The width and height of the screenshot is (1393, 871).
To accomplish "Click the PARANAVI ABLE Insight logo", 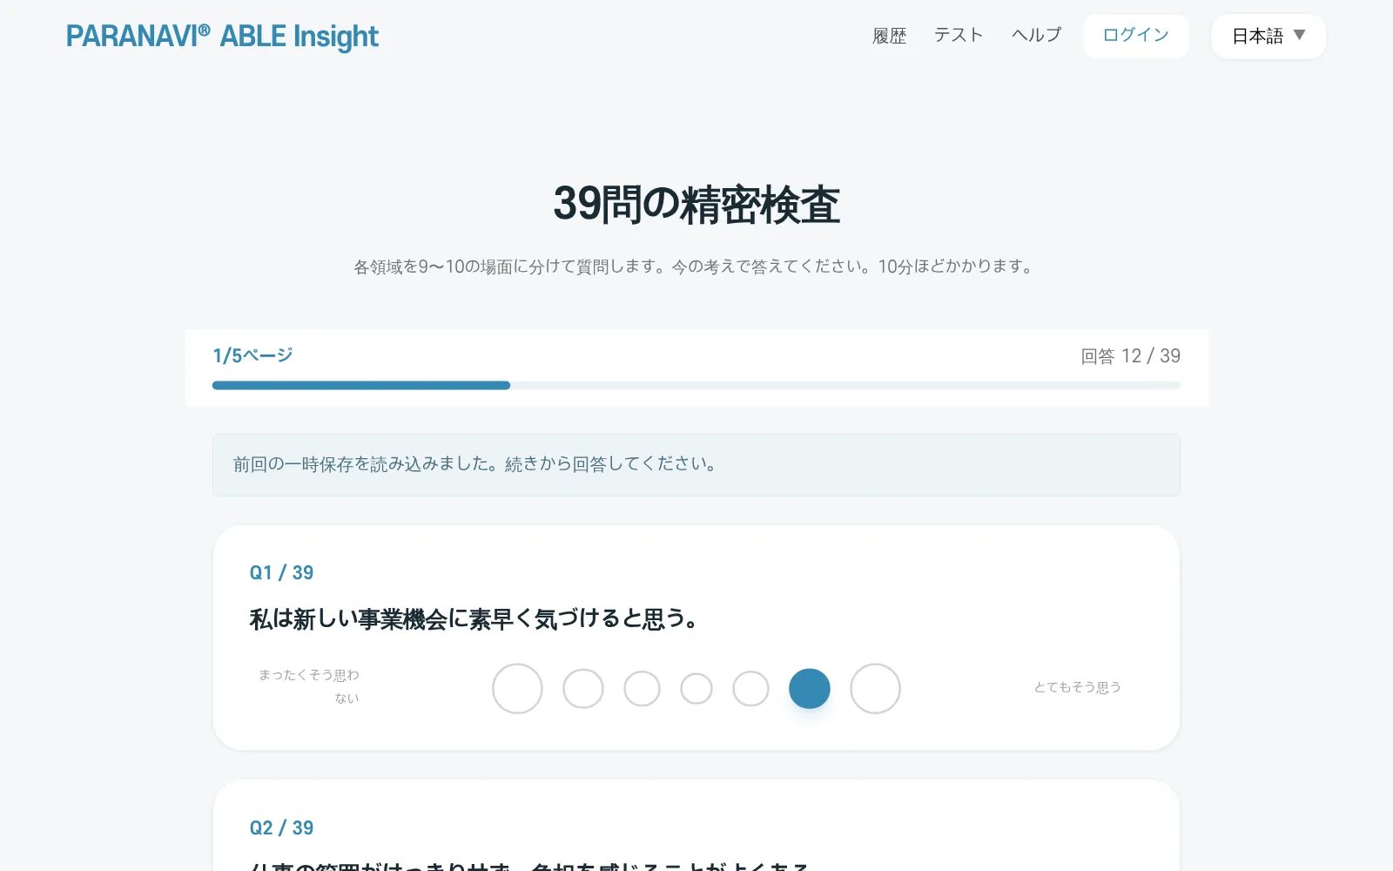I will click(222, 37).
